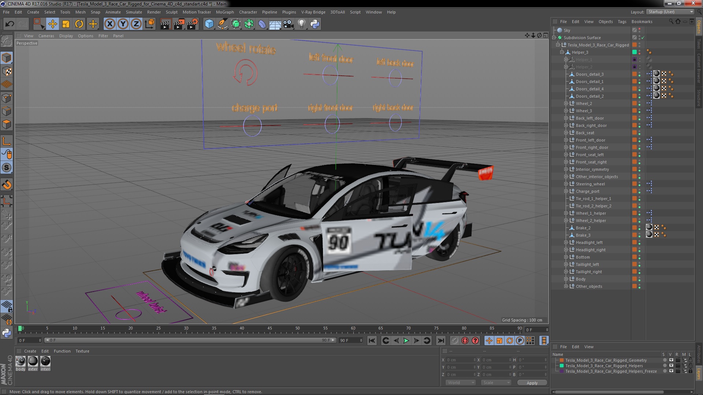Select the Scale tool
703x395 pixels.
click(66, 24)
